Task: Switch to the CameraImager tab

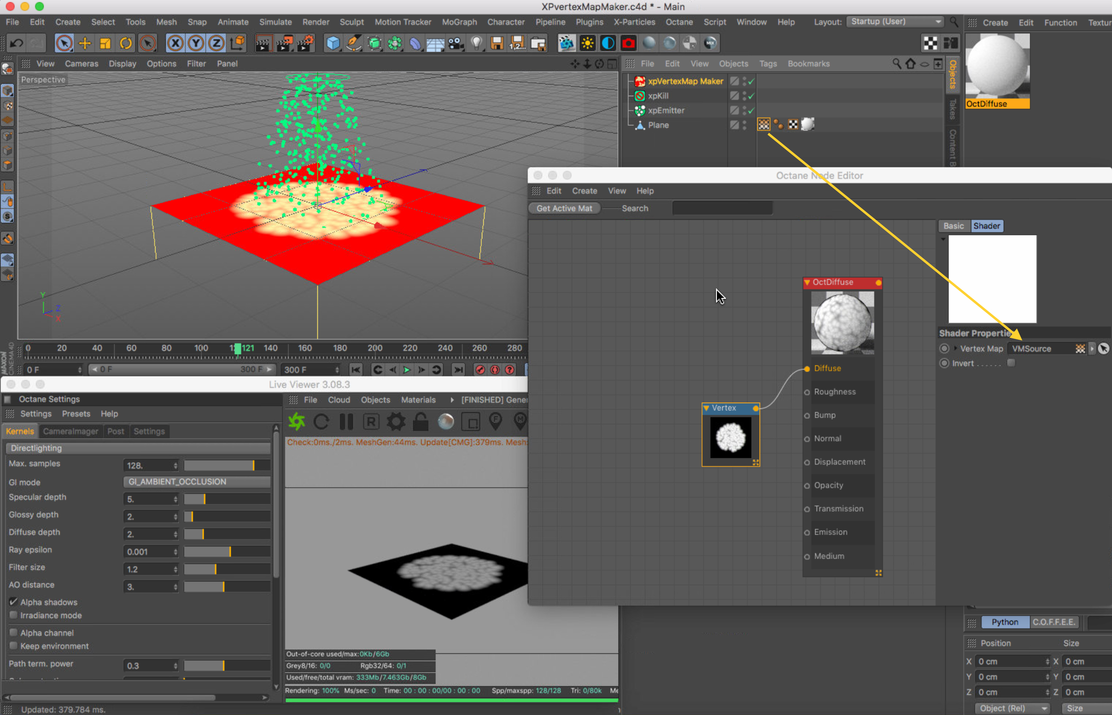Action: [x=71, y=431]
